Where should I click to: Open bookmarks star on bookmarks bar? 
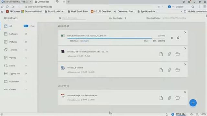pos(2,12)
